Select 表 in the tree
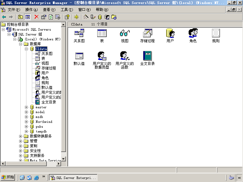Viewport: 243px width, 182px height. (x=43, y=59)
